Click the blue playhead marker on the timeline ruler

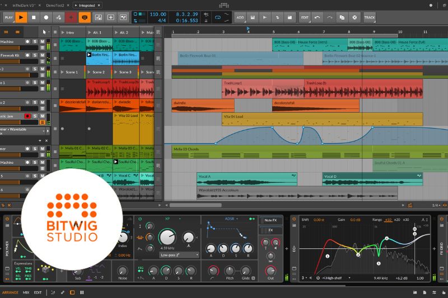[x=248, y=28]
